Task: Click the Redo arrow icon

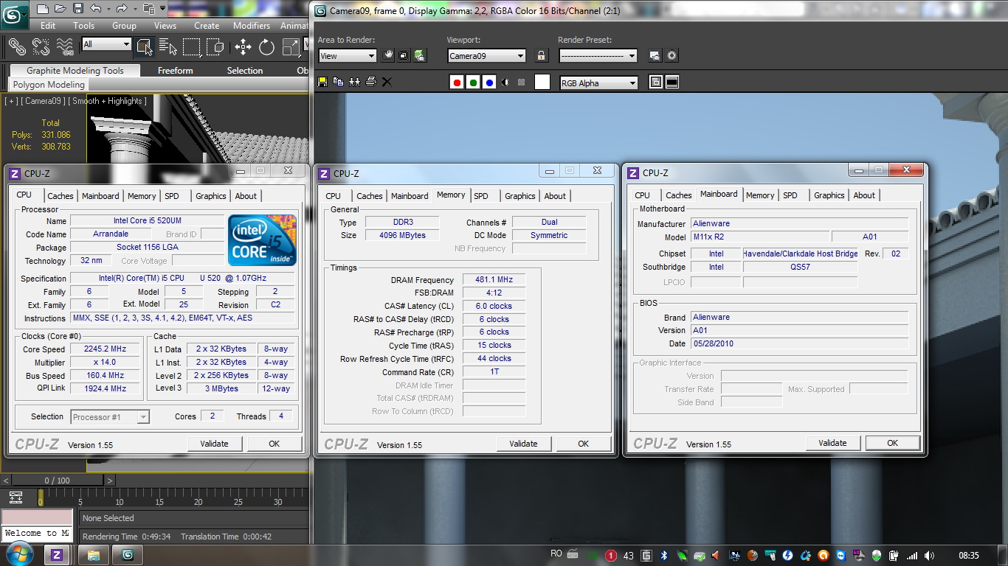Action: click(x=122, y=9)
